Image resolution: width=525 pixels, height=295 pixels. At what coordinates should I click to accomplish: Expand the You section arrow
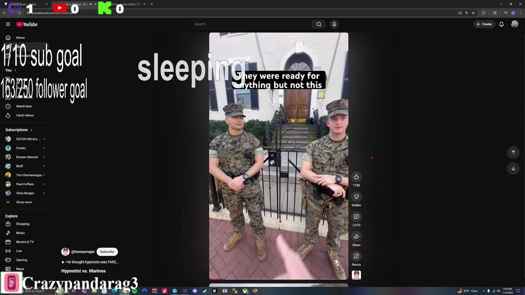click(x=15, y=70)
